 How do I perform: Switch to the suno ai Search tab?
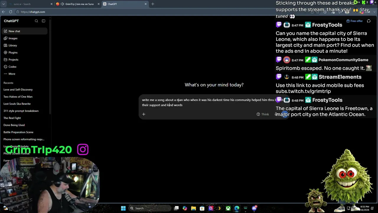coord(30,4)
